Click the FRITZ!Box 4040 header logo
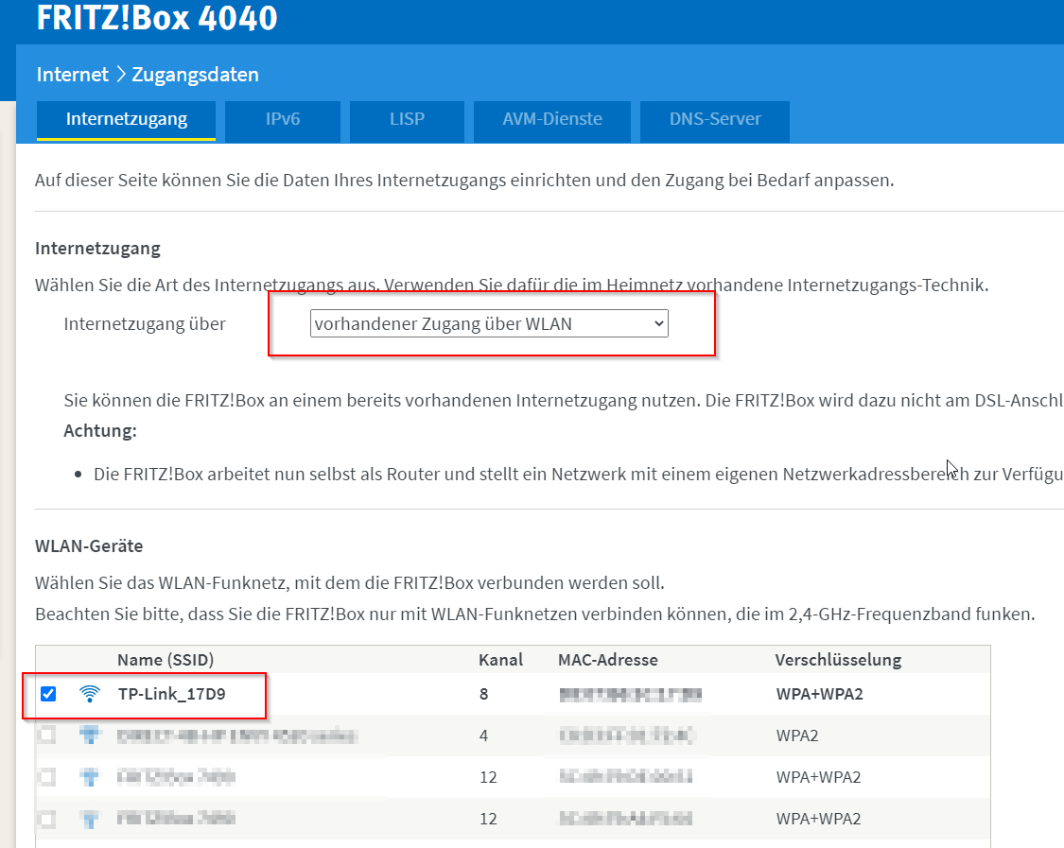 [x=156, y=18]
